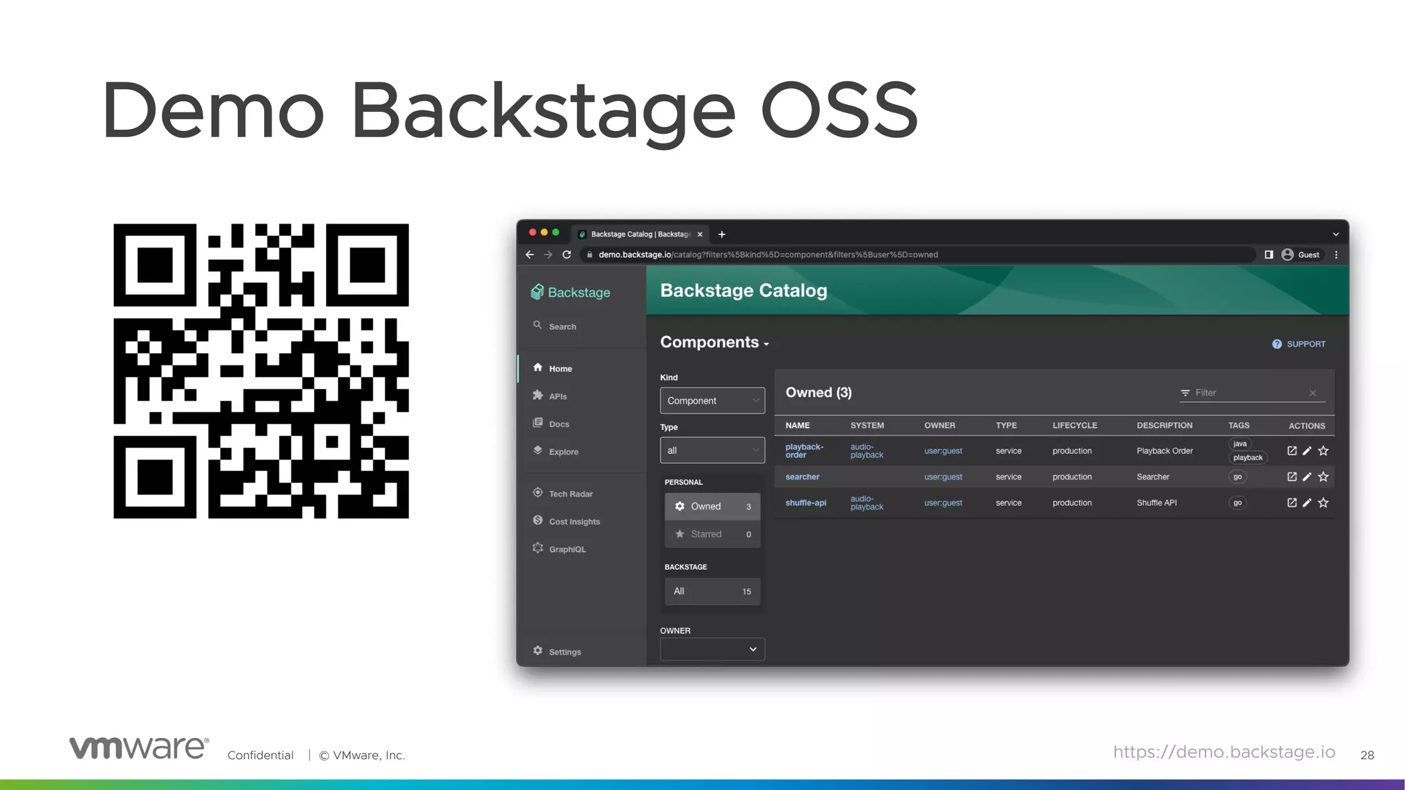Select the All backstage filter
This screenshot has width=1405, height=790.
coord(712,591)
